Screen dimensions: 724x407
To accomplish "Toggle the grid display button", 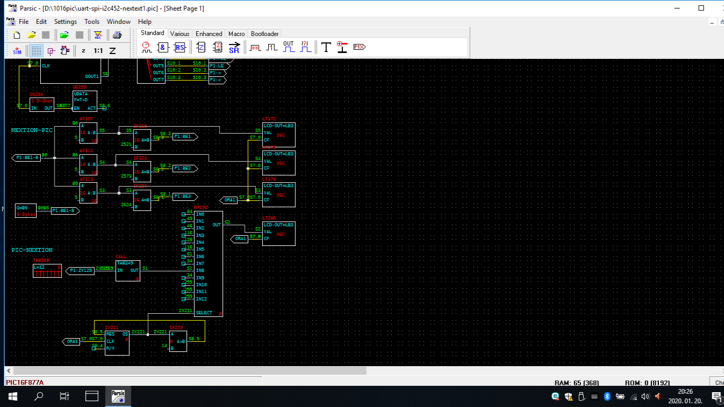I will pyautogui.click(x=36, y=51).
